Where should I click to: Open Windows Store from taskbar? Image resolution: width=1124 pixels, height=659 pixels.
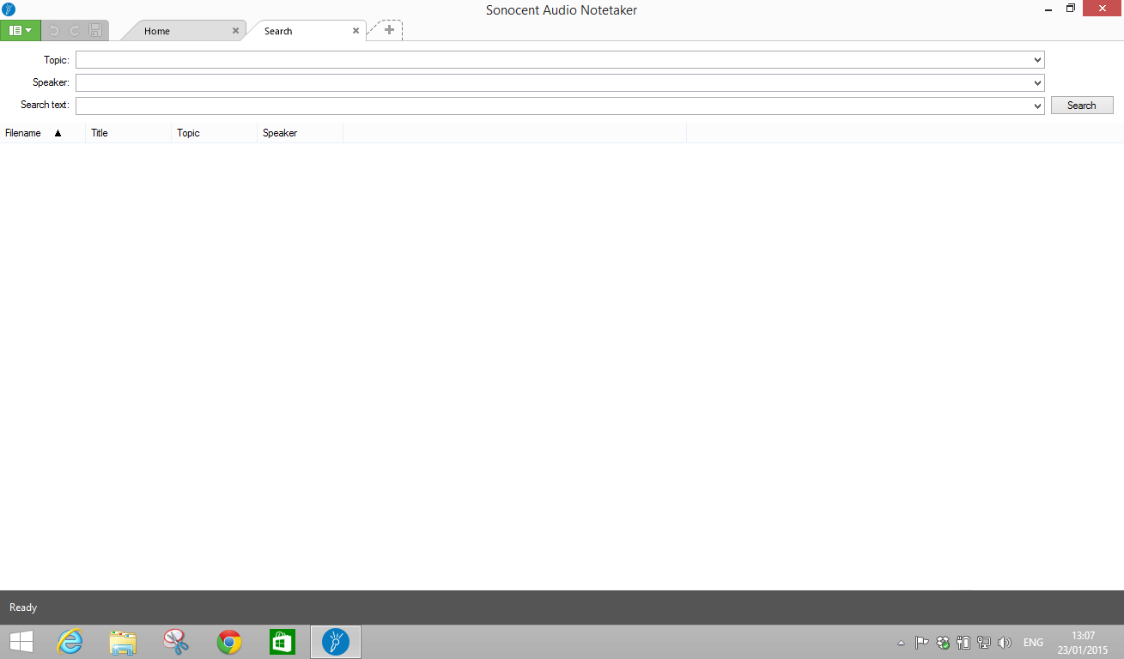point(283,642)
